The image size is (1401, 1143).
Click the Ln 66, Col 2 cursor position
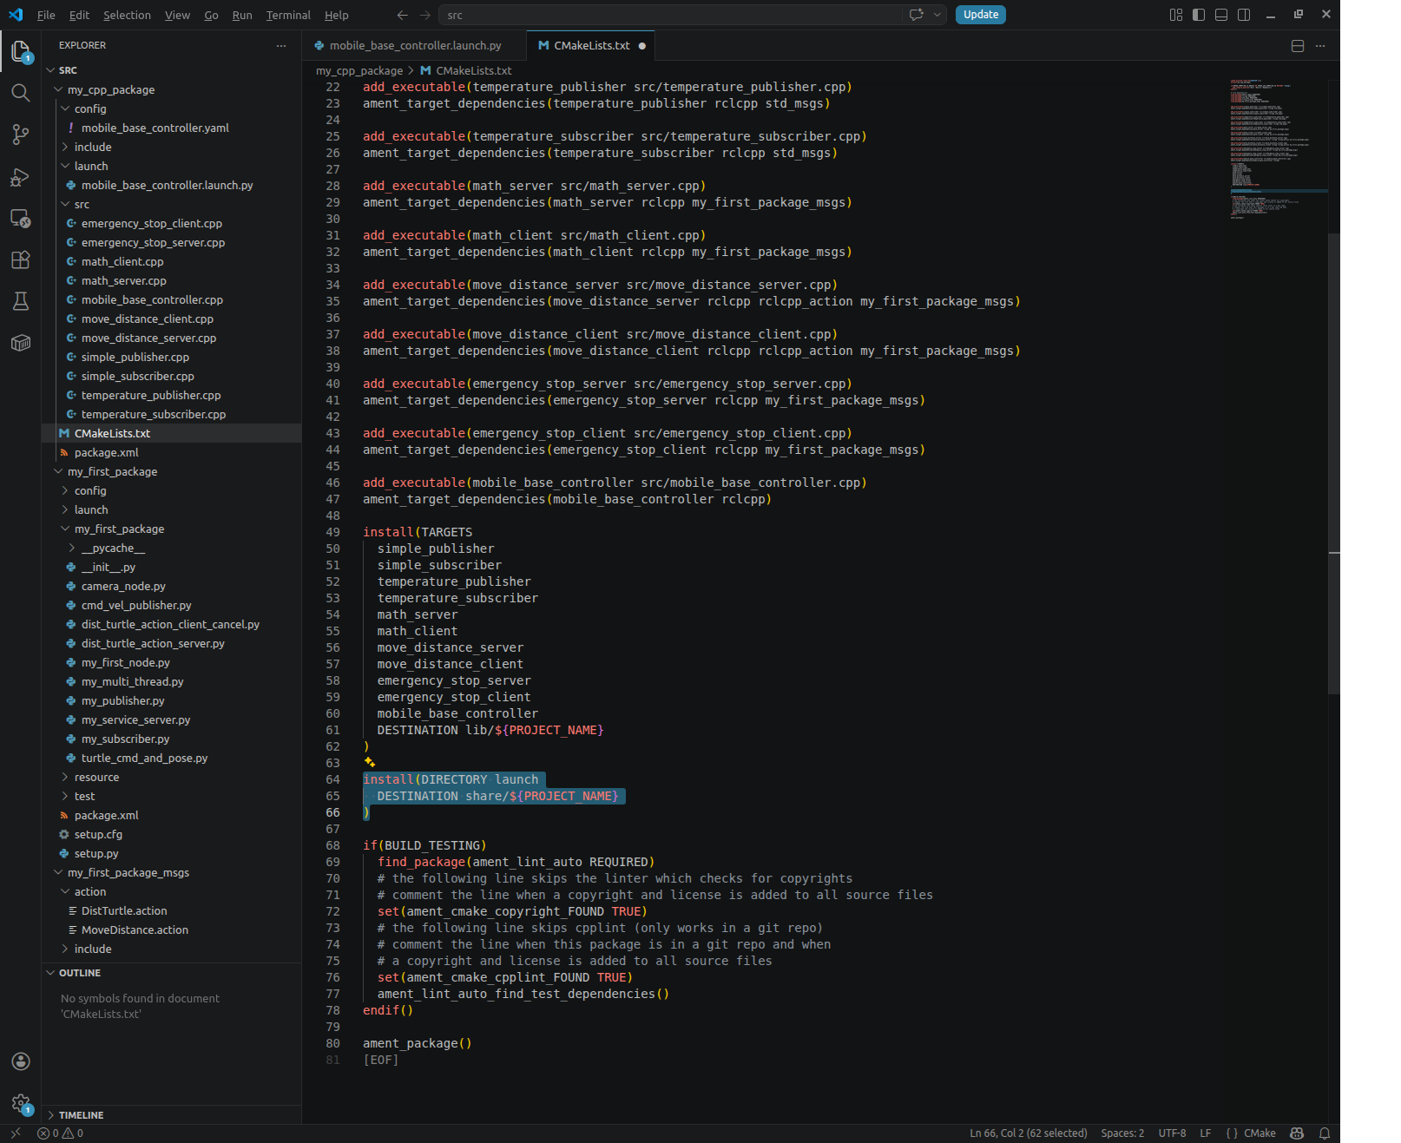(x=1028, y=1133)
